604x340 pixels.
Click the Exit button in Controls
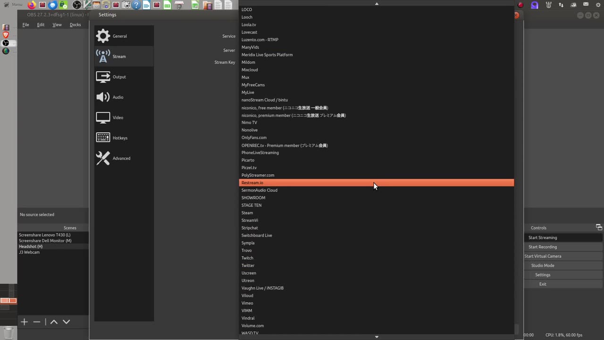point(563,284)
